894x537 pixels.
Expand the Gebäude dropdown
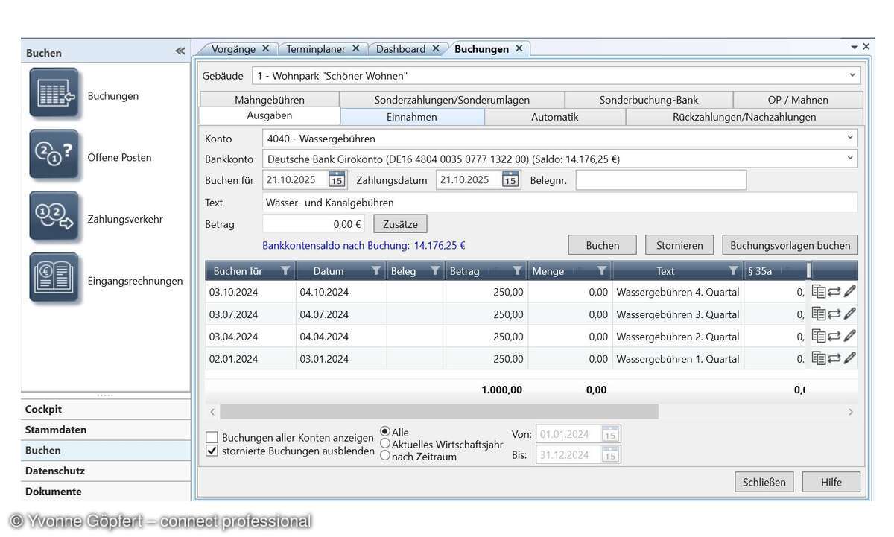coord(852,75)
